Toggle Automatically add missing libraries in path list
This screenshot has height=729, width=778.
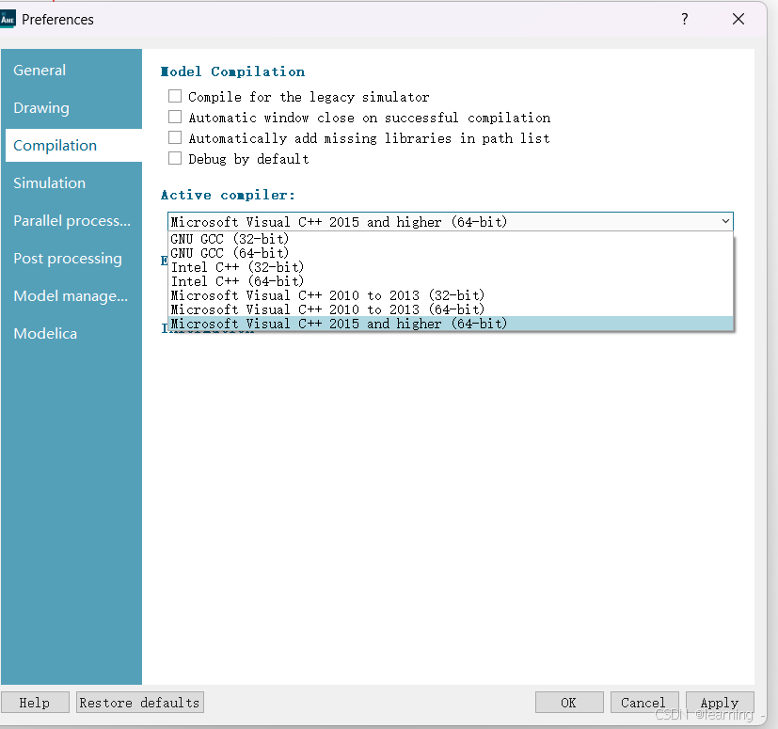tap(175, 137)
